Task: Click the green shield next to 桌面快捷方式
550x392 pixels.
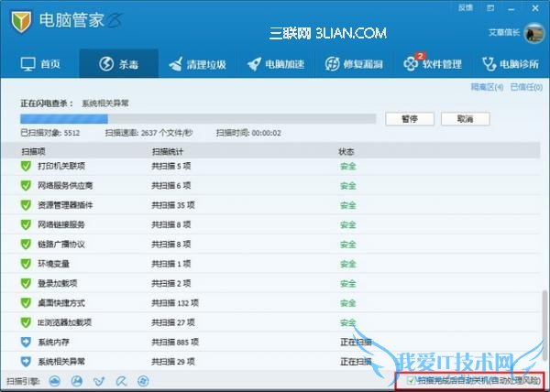Action: pos(26,302)
